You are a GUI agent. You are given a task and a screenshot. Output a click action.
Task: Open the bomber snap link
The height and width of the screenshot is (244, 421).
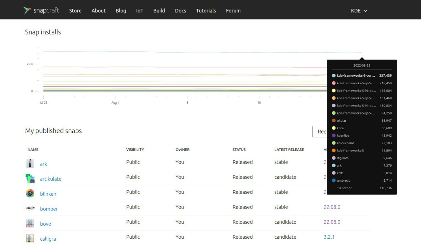click(x=49, y=209)
